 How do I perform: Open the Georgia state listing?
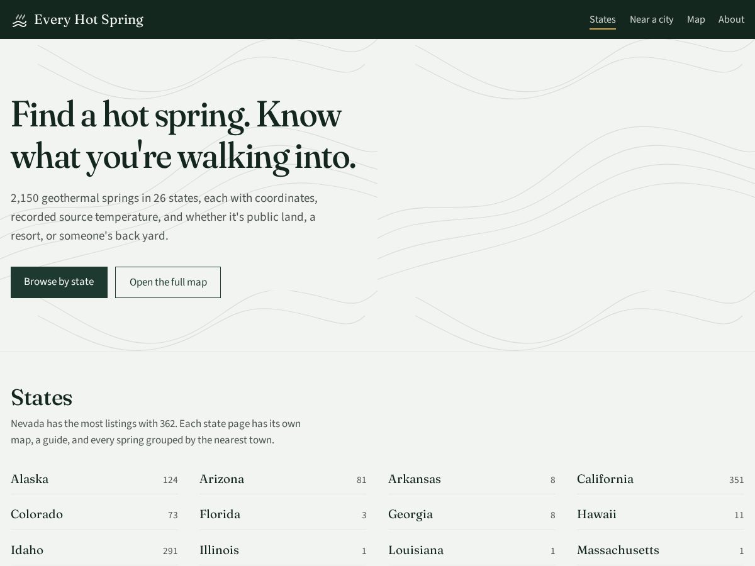click(x=472, y=514)
